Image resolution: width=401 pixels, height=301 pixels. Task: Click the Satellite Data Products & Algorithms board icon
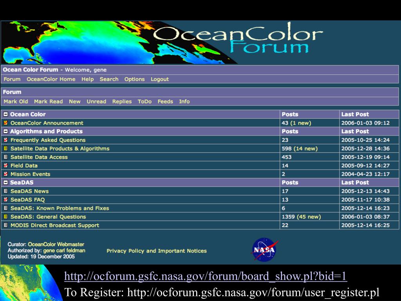[x=5, y=149]
